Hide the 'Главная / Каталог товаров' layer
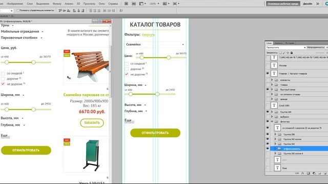Image resolution: width=328 pixels, height=184 pixels. [268, 74]
